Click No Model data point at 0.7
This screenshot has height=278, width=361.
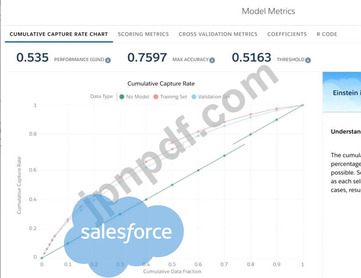[224, 155]
